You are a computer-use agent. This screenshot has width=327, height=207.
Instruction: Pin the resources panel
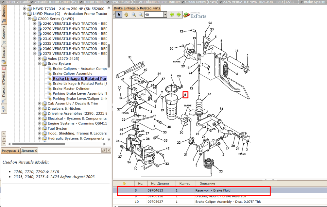tap(104, 151)
